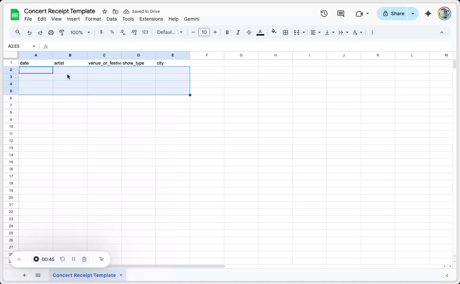The image size is (460, 284).
Task: Click the venue_or_festival header cell
Action: [104, 63]
